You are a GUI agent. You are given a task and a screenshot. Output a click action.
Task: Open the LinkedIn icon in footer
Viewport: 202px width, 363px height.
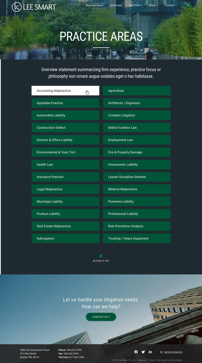[x=150, y=352]
